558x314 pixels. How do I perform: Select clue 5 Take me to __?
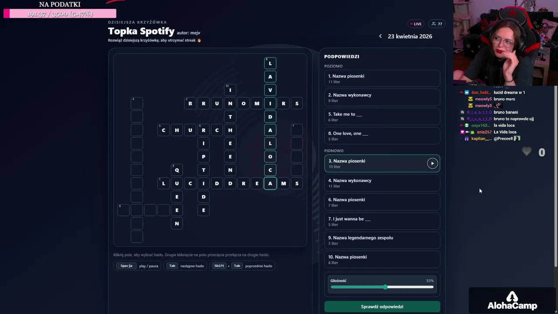pyautogui.click(x=382, y=117)
